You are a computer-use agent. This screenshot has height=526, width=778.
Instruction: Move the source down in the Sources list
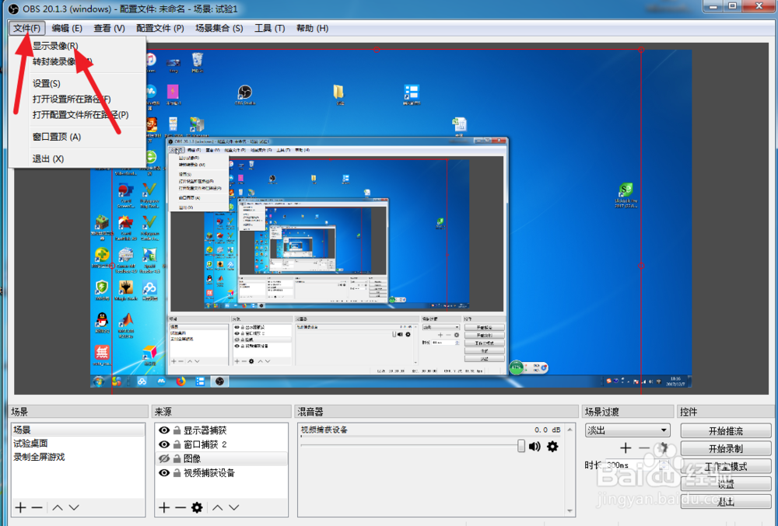pyautogui.click(x=233, y=507)
